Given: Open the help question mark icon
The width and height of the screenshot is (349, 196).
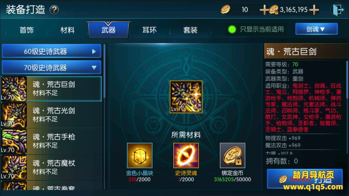Looking at the screenshot, I should (54, 10).
